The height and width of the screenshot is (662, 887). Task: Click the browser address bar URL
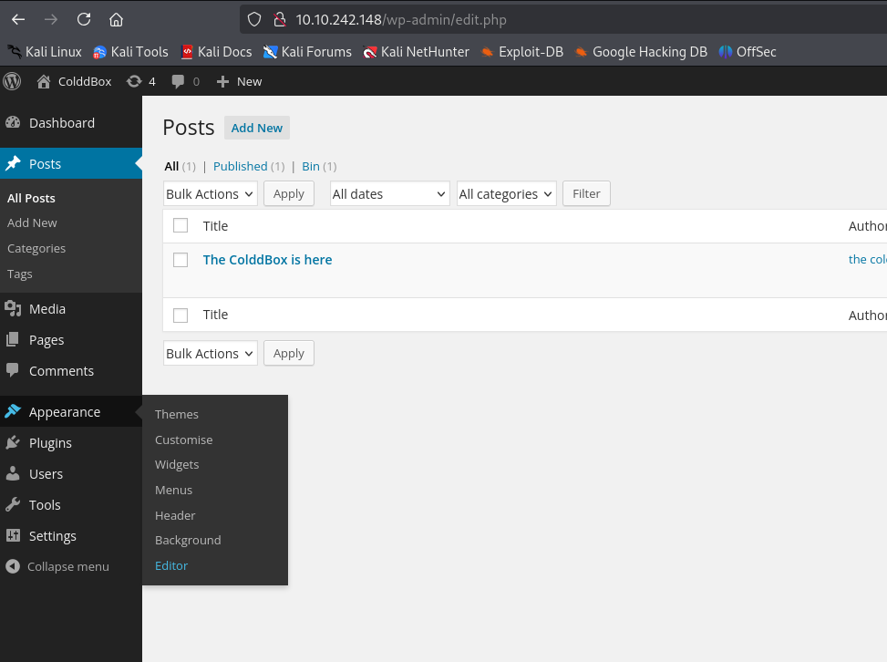(401, 19)
